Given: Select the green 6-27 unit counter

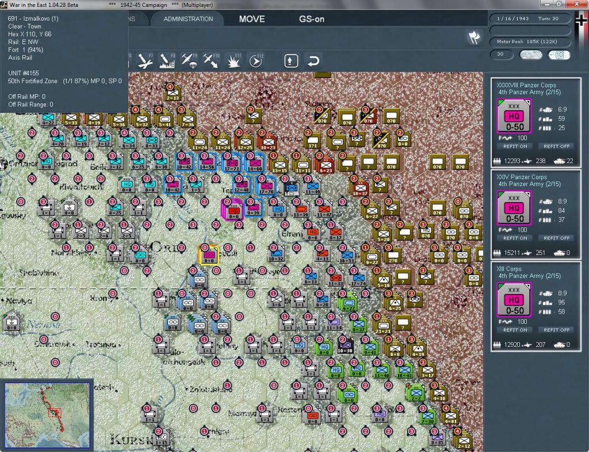Looking at the screenshot, I should [349, 303].
